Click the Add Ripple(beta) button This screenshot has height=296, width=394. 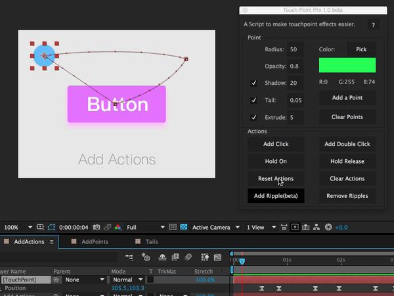click(276, 196)
